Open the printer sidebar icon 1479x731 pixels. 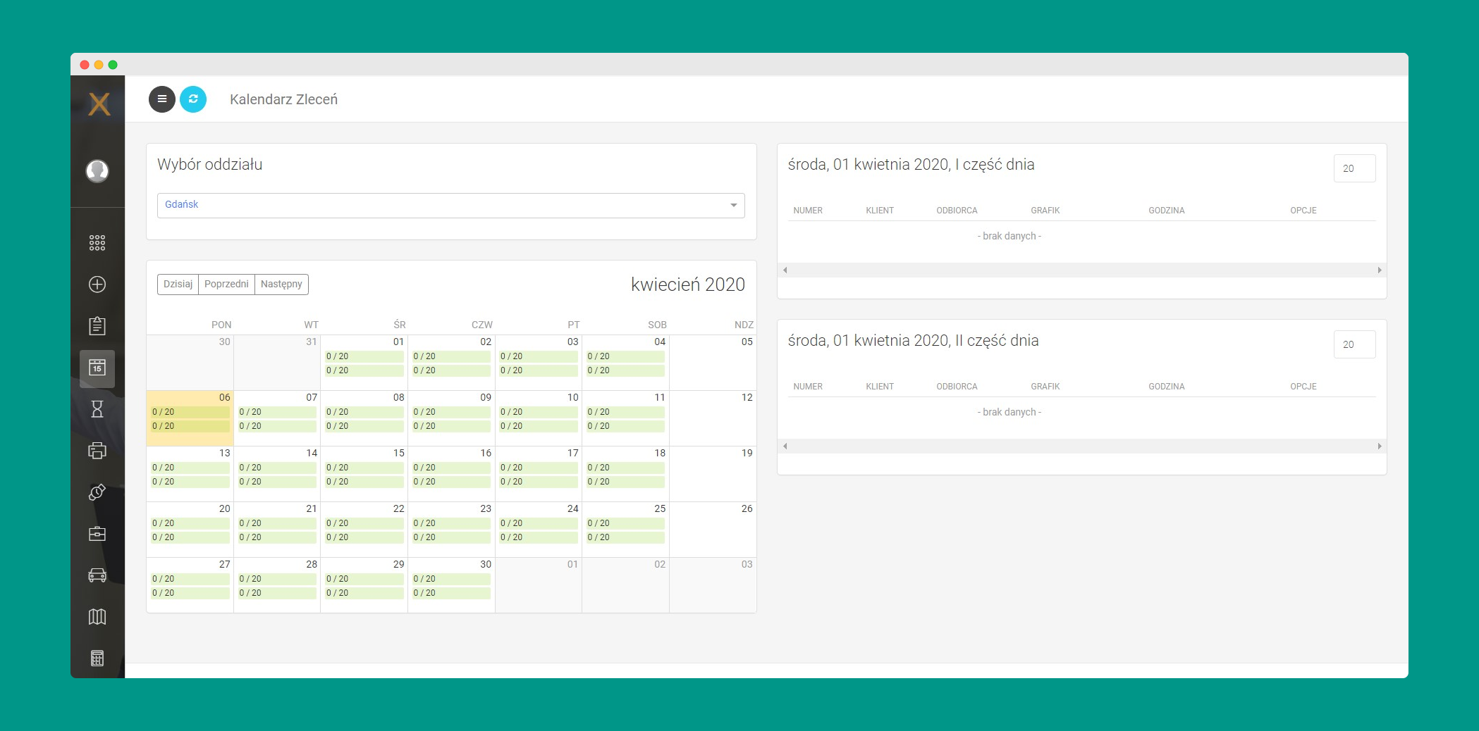[x=97, y=451]
